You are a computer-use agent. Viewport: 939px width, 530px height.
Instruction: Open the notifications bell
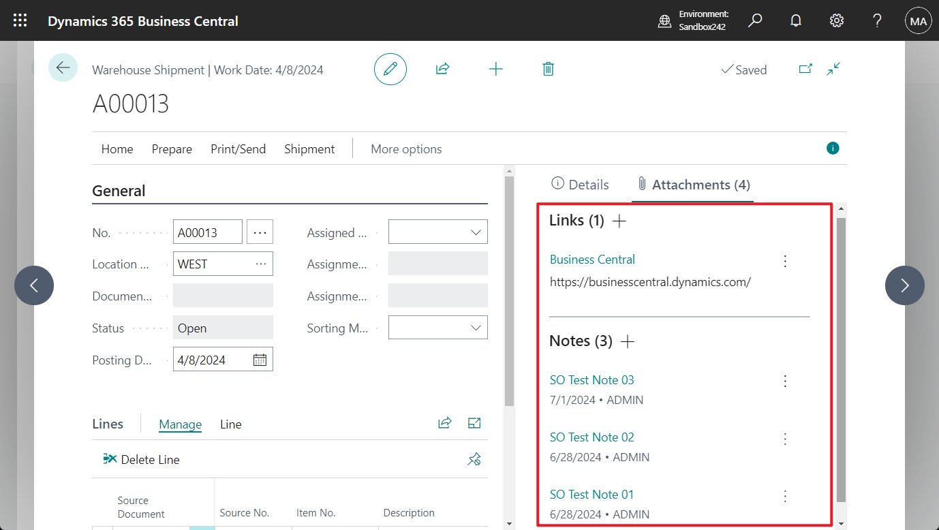[796, 21]
